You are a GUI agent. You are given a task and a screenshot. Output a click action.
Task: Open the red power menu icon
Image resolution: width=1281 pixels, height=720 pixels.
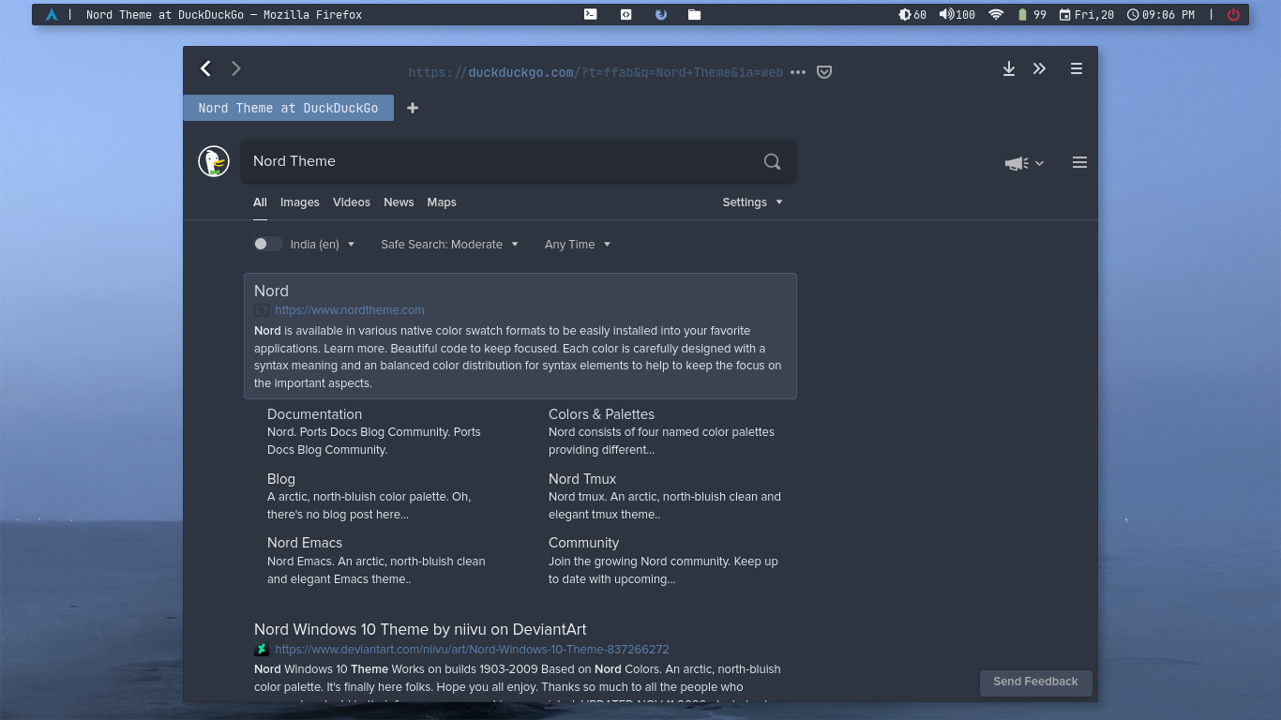click(x=1233, y=14)
